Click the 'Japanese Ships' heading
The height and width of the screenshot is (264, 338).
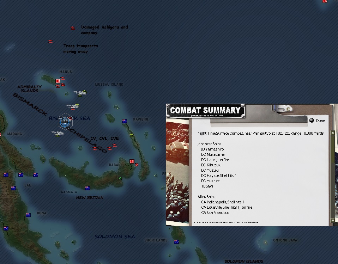tap(209, 144)
